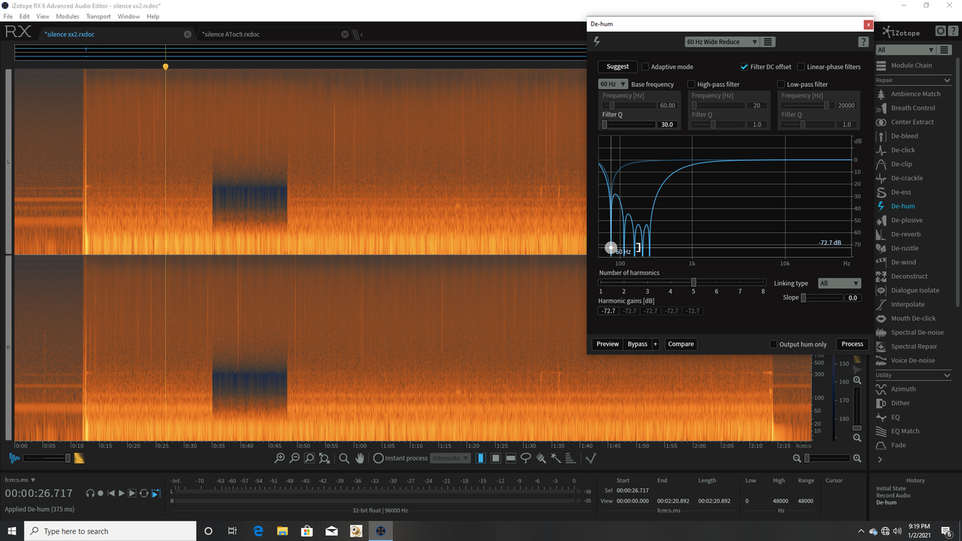
Task: Click the Bypass button
Action: 637,344
